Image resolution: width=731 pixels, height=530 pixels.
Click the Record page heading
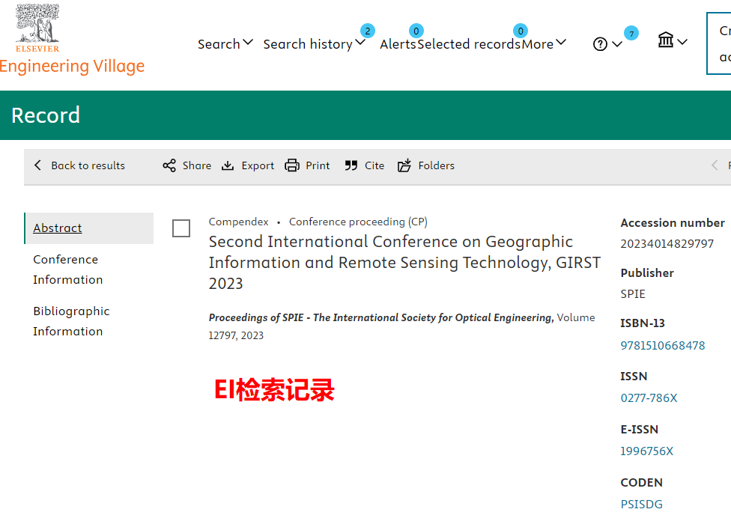46,115
